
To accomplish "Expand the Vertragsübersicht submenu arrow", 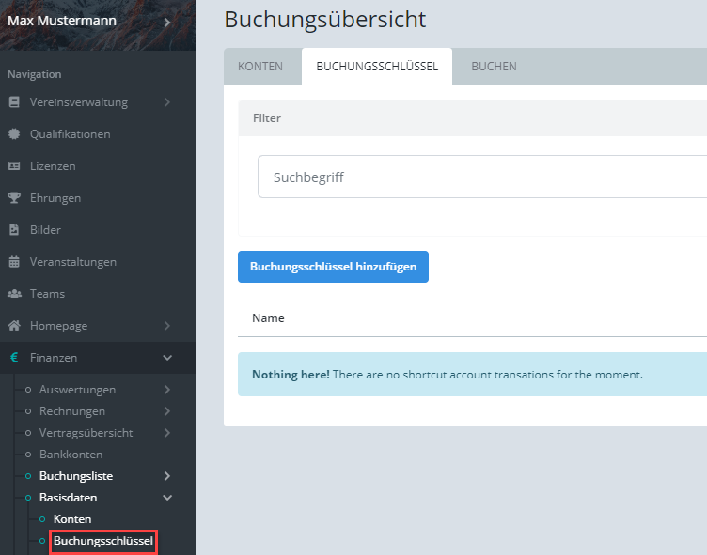I will [x=167, y=433].
